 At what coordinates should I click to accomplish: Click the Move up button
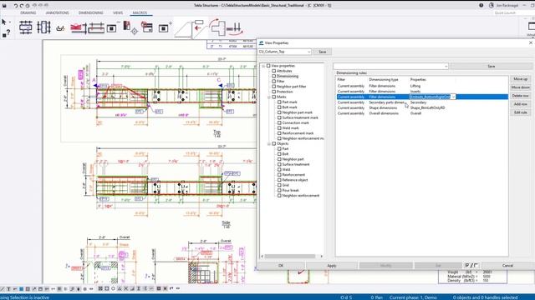(x=520, y=79)
